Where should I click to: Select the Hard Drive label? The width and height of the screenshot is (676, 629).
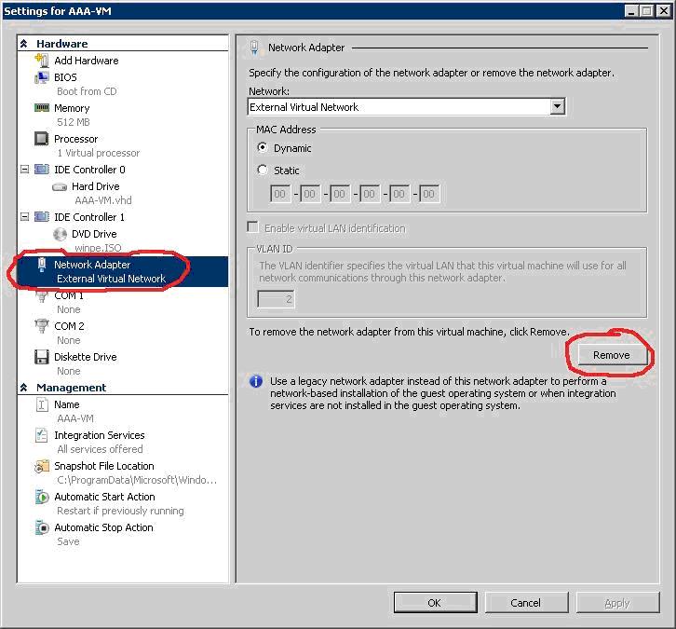[95, 186]
